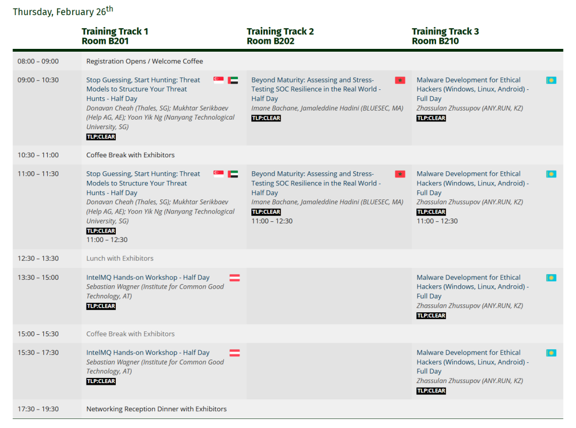This screenshot has height=428, width=576.
Task: Click the Morocco flag in the 11:00 Track 2 session
Action: coord(400,174)
